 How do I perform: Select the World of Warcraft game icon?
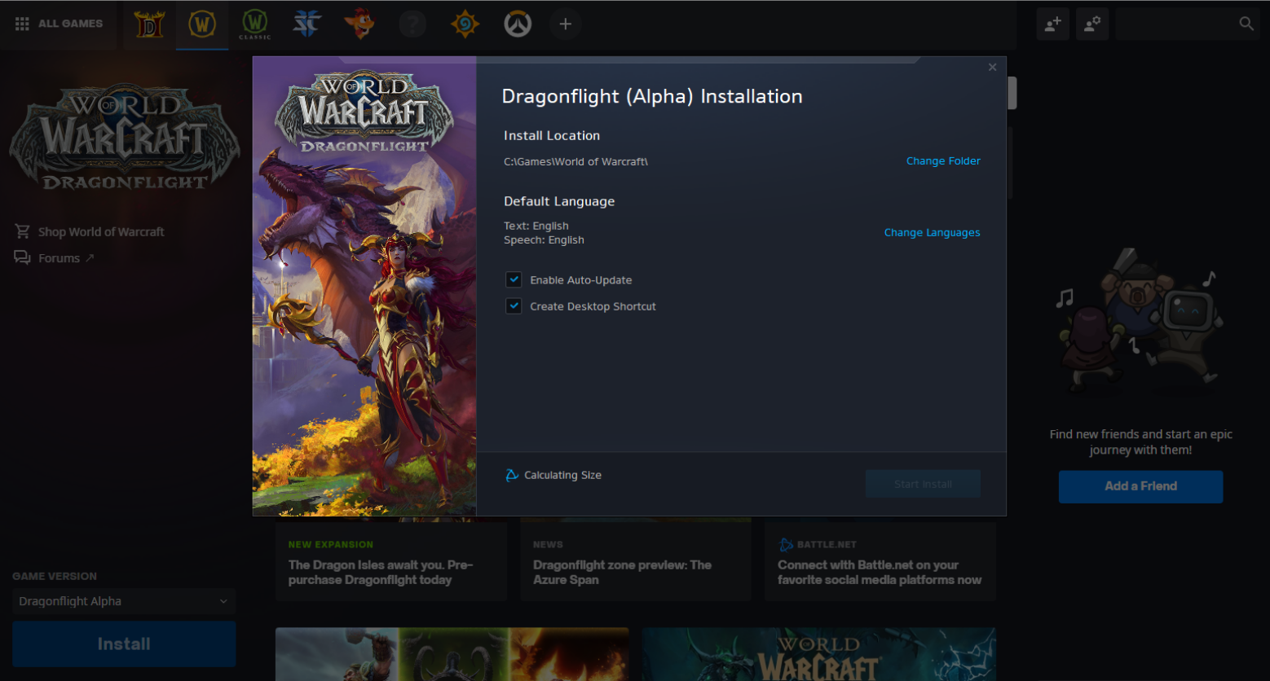coord(202,24)
